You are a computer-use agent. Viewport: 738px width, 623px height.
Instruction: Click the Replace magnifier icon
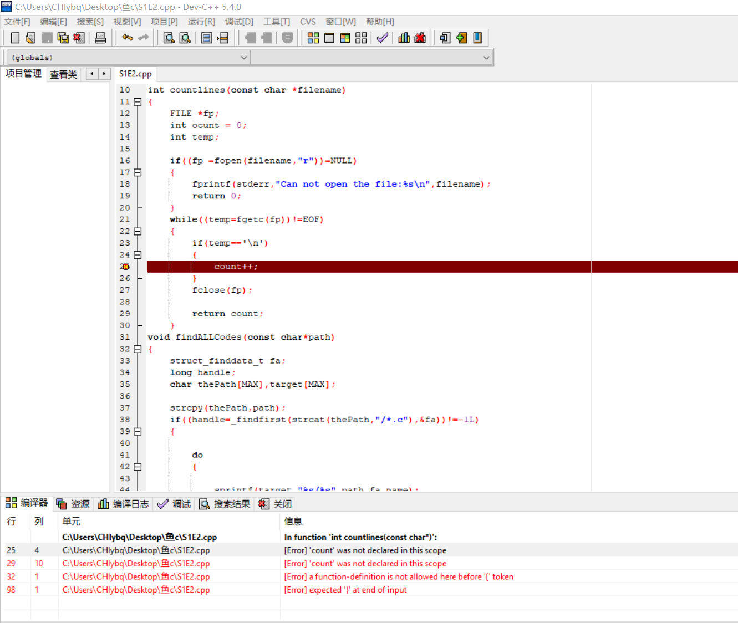coord(185,38)
